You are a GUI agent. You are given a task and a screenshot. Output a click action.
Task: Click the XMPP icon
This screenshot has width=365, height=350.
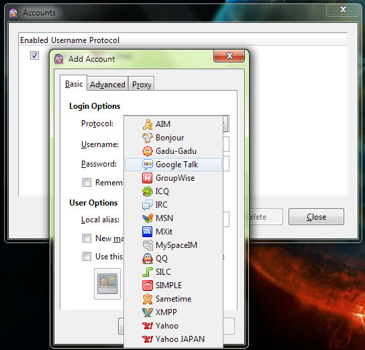[148, 312]
